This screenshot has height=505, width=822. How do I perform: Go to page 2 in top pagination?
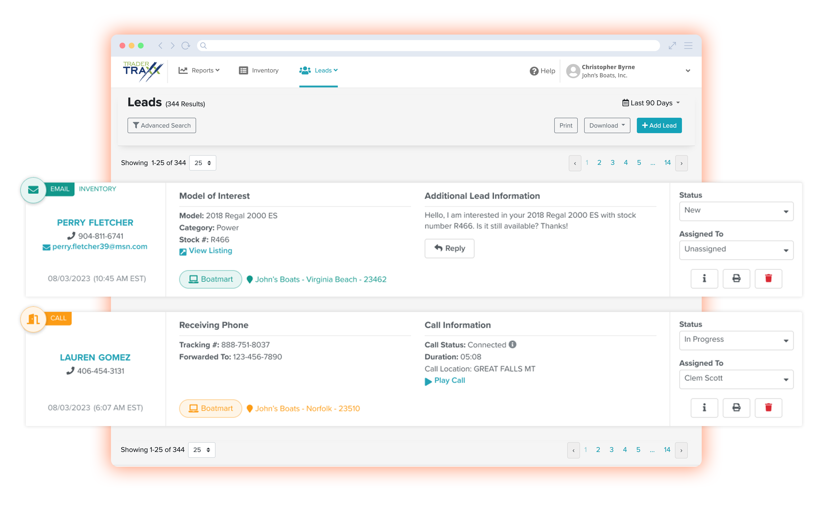(599, 163)
